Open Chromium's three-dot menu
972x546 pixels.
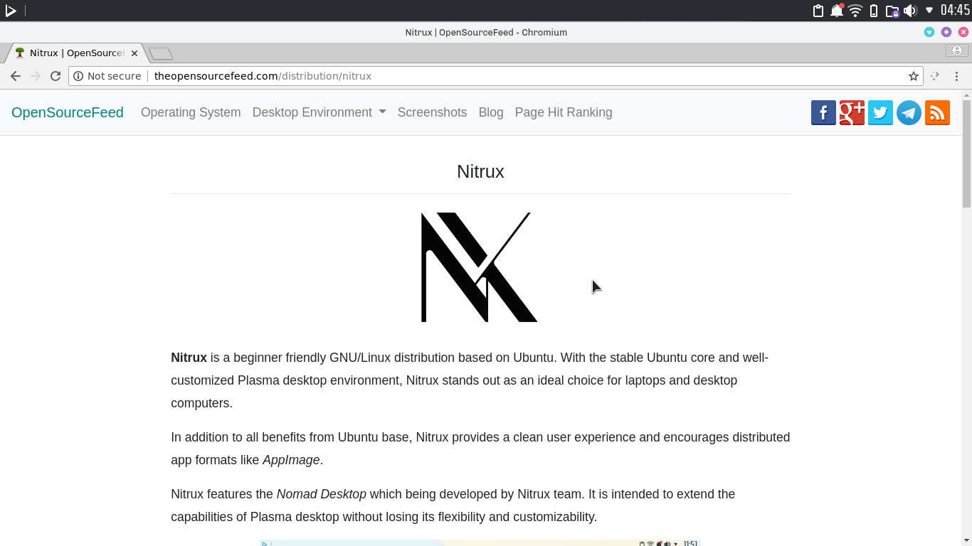[956, 76]
